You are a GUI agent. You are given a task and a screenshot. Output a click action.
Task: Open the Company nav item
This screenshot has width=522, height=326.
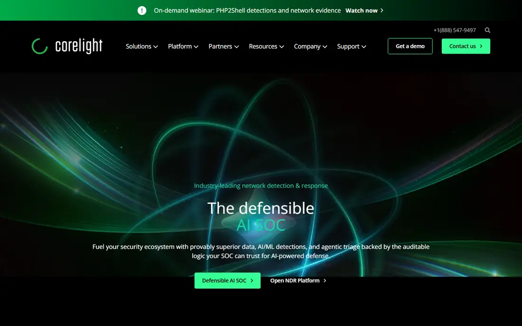click(310, 46)
